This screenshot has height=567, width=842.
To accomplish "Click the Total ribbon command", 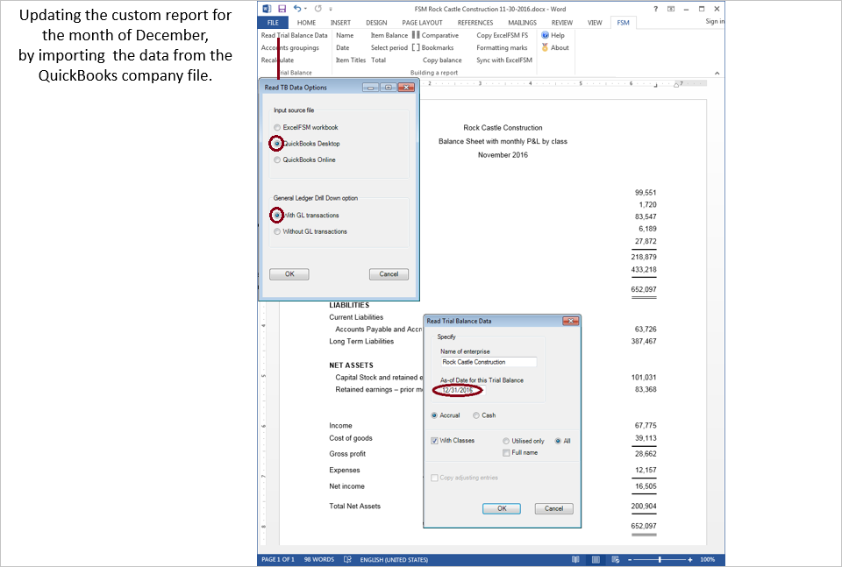I will pyautogui.click(x=379, y=60).
